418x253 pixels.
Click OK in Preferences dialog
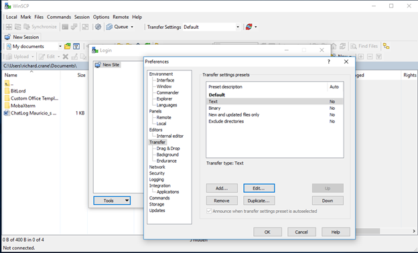(268, 232)
